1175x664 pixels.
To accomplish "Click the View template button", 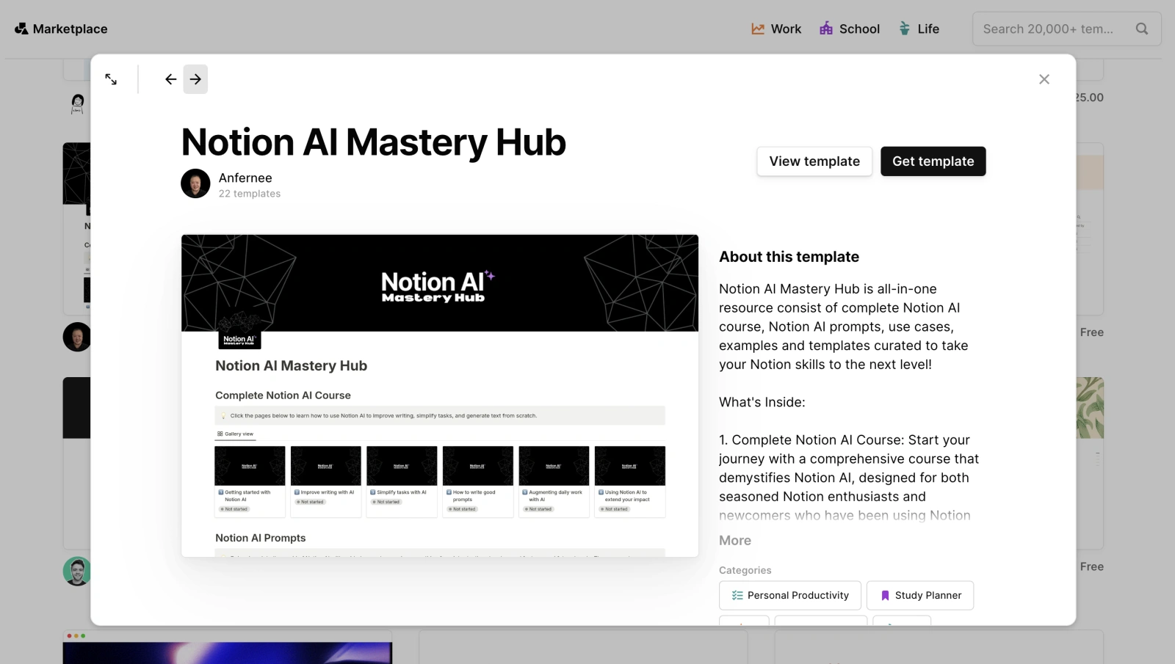I will click(814, 161).
